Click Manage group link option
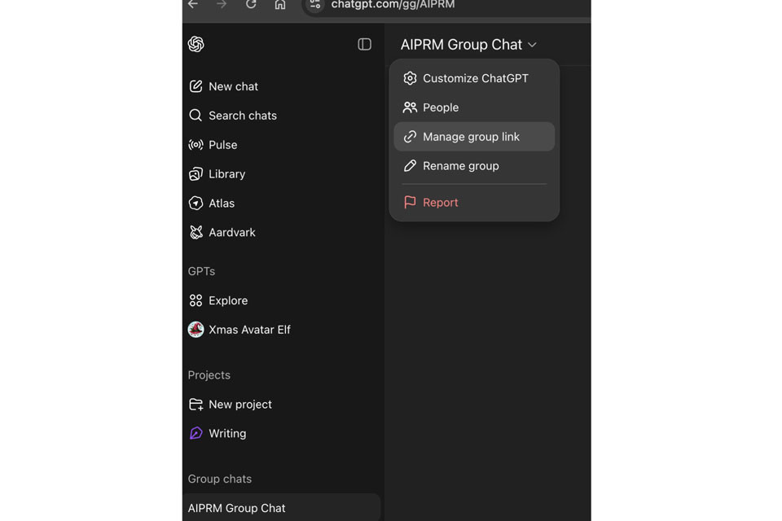Viewport: 782px width, 521px height. pyautogui.click(x=471, y=137)
